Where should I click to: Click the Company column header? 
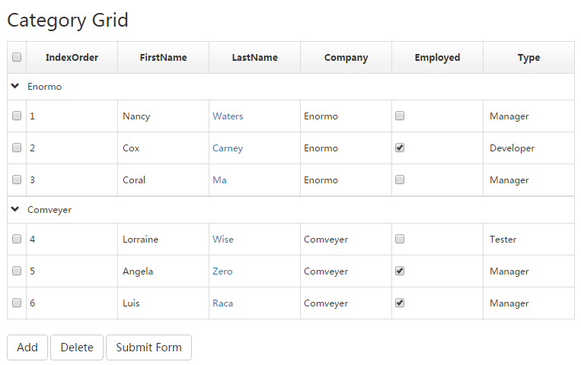click(x=346, y=58)
